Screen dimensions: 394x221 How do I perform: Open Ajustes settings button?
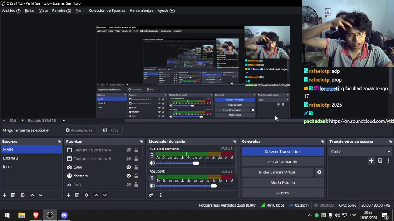283,193
